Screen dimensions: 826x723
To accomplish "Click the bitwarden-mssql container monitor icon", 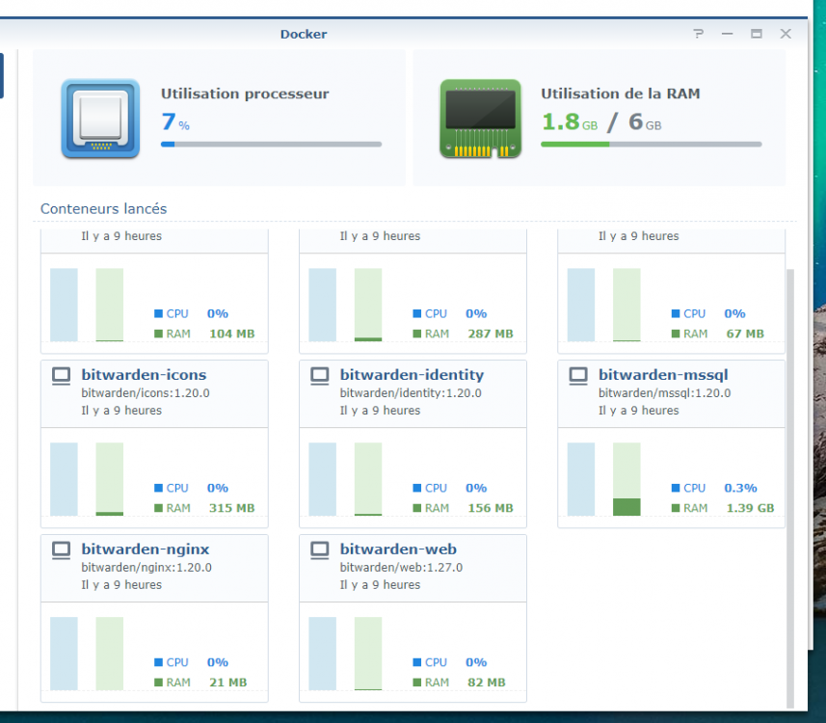I will 577,376.
